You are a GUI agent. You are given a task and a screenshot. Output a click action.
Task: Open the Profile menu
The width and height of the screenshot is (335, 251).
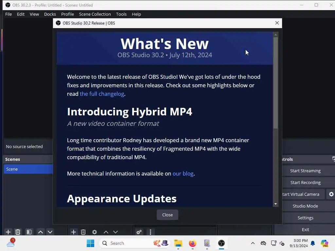click(67, 14)
